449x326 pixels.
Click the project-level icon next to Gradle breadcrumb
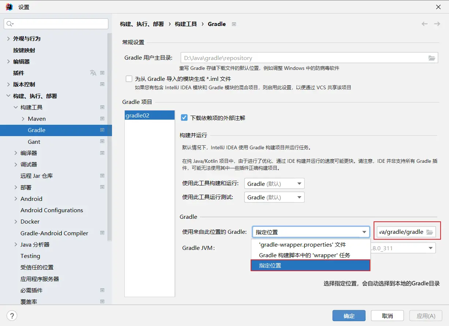[234, 24]
